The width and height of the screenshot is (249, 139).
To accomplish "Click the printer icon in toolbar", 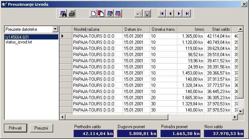I will 72,13.
